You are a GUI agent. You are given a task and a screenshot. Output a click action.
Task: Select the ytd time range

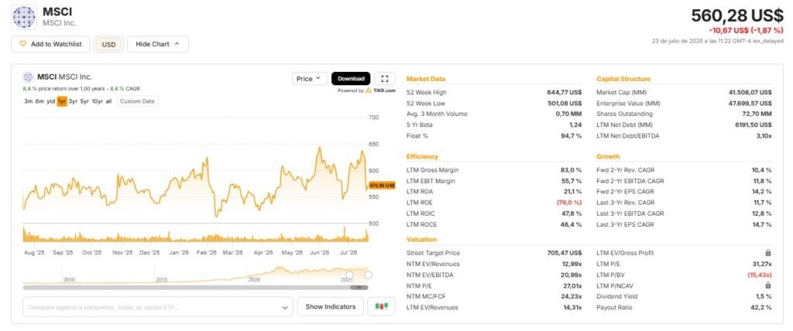50,101
